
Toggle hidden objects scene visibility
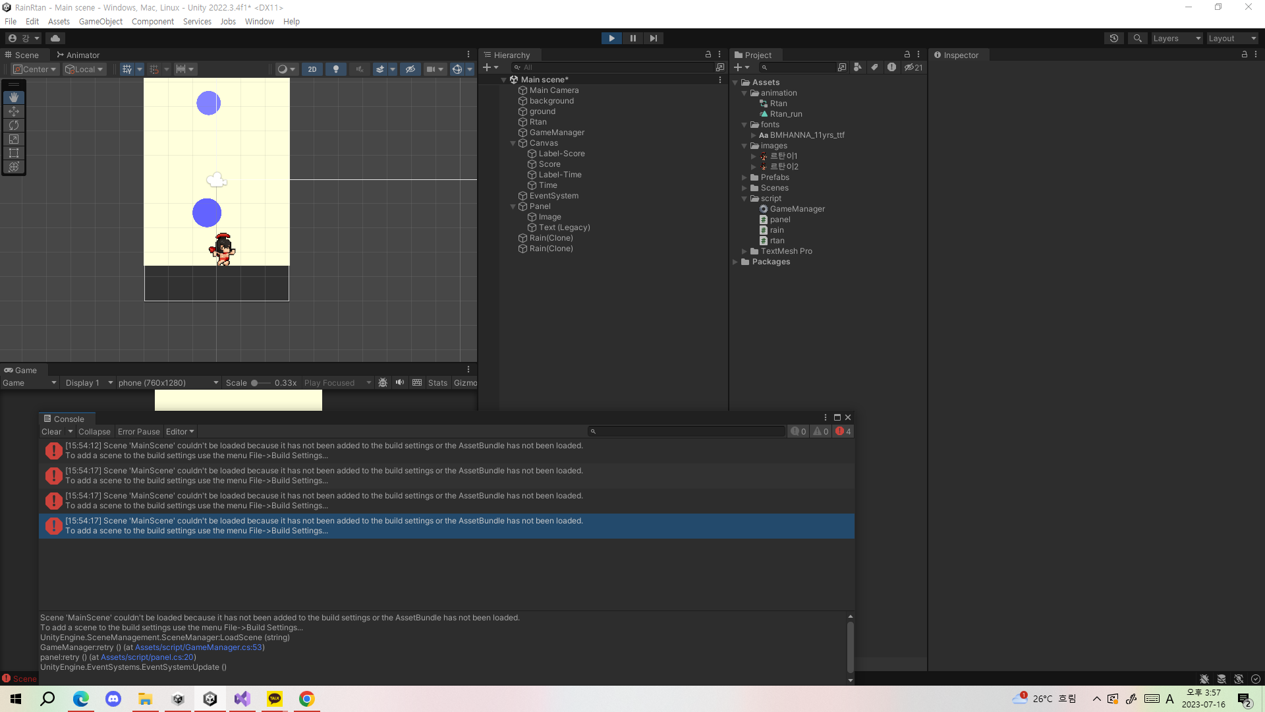click(410, 69)
